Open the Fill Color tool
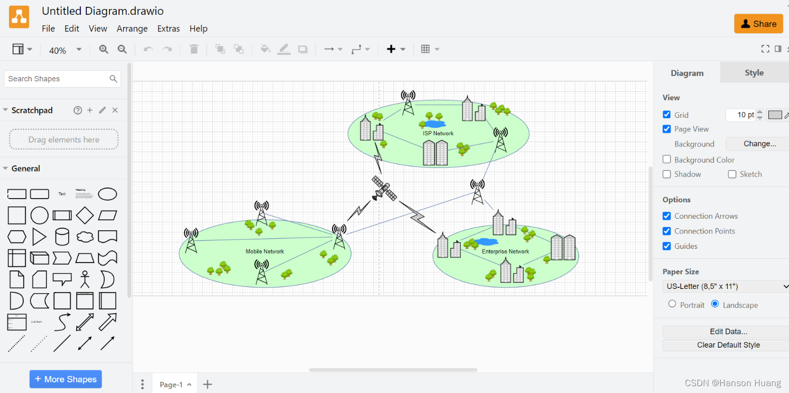789x393 pixels. click(264, 49)
